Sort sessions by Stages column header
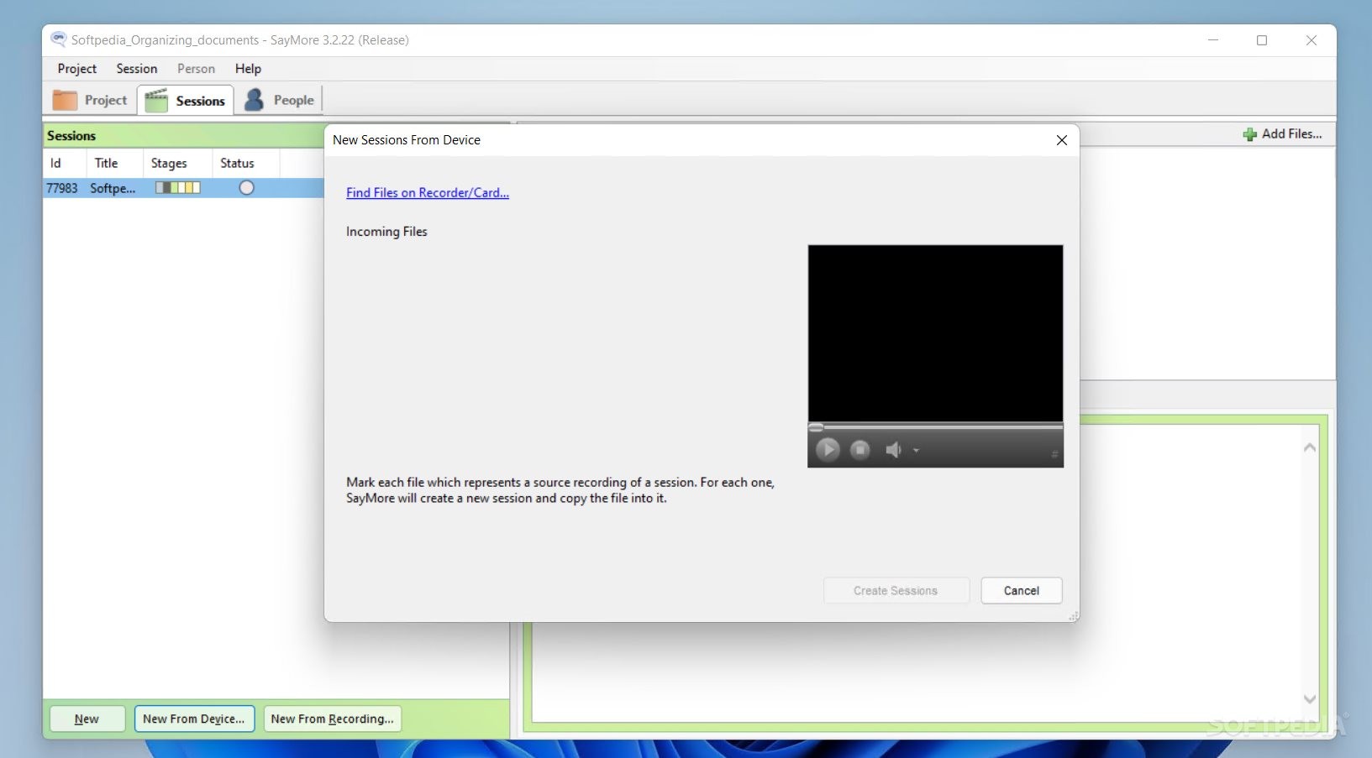This screenshot has height=758, width=1372. (x=177, y=163)
